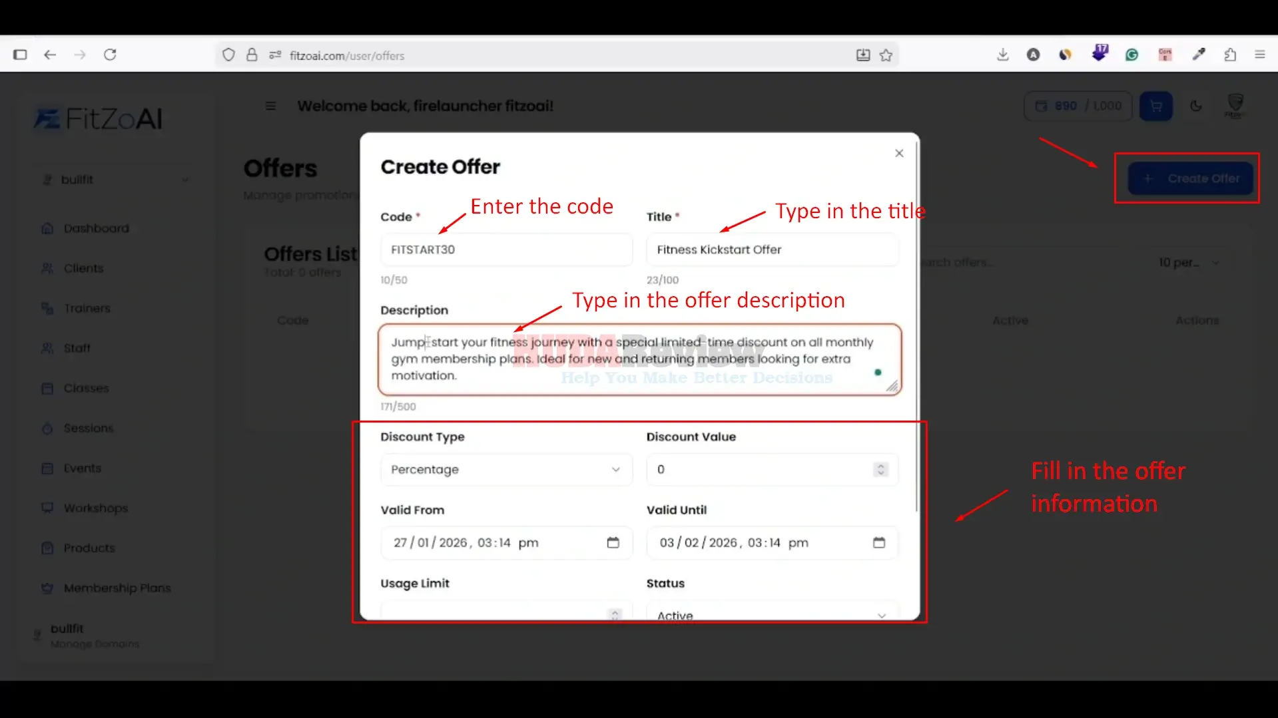The width and height of the screenshot is (1278, 718).
Task: Click the Create Offer dialog scrollbar
Action: click(x=917, y=326)
